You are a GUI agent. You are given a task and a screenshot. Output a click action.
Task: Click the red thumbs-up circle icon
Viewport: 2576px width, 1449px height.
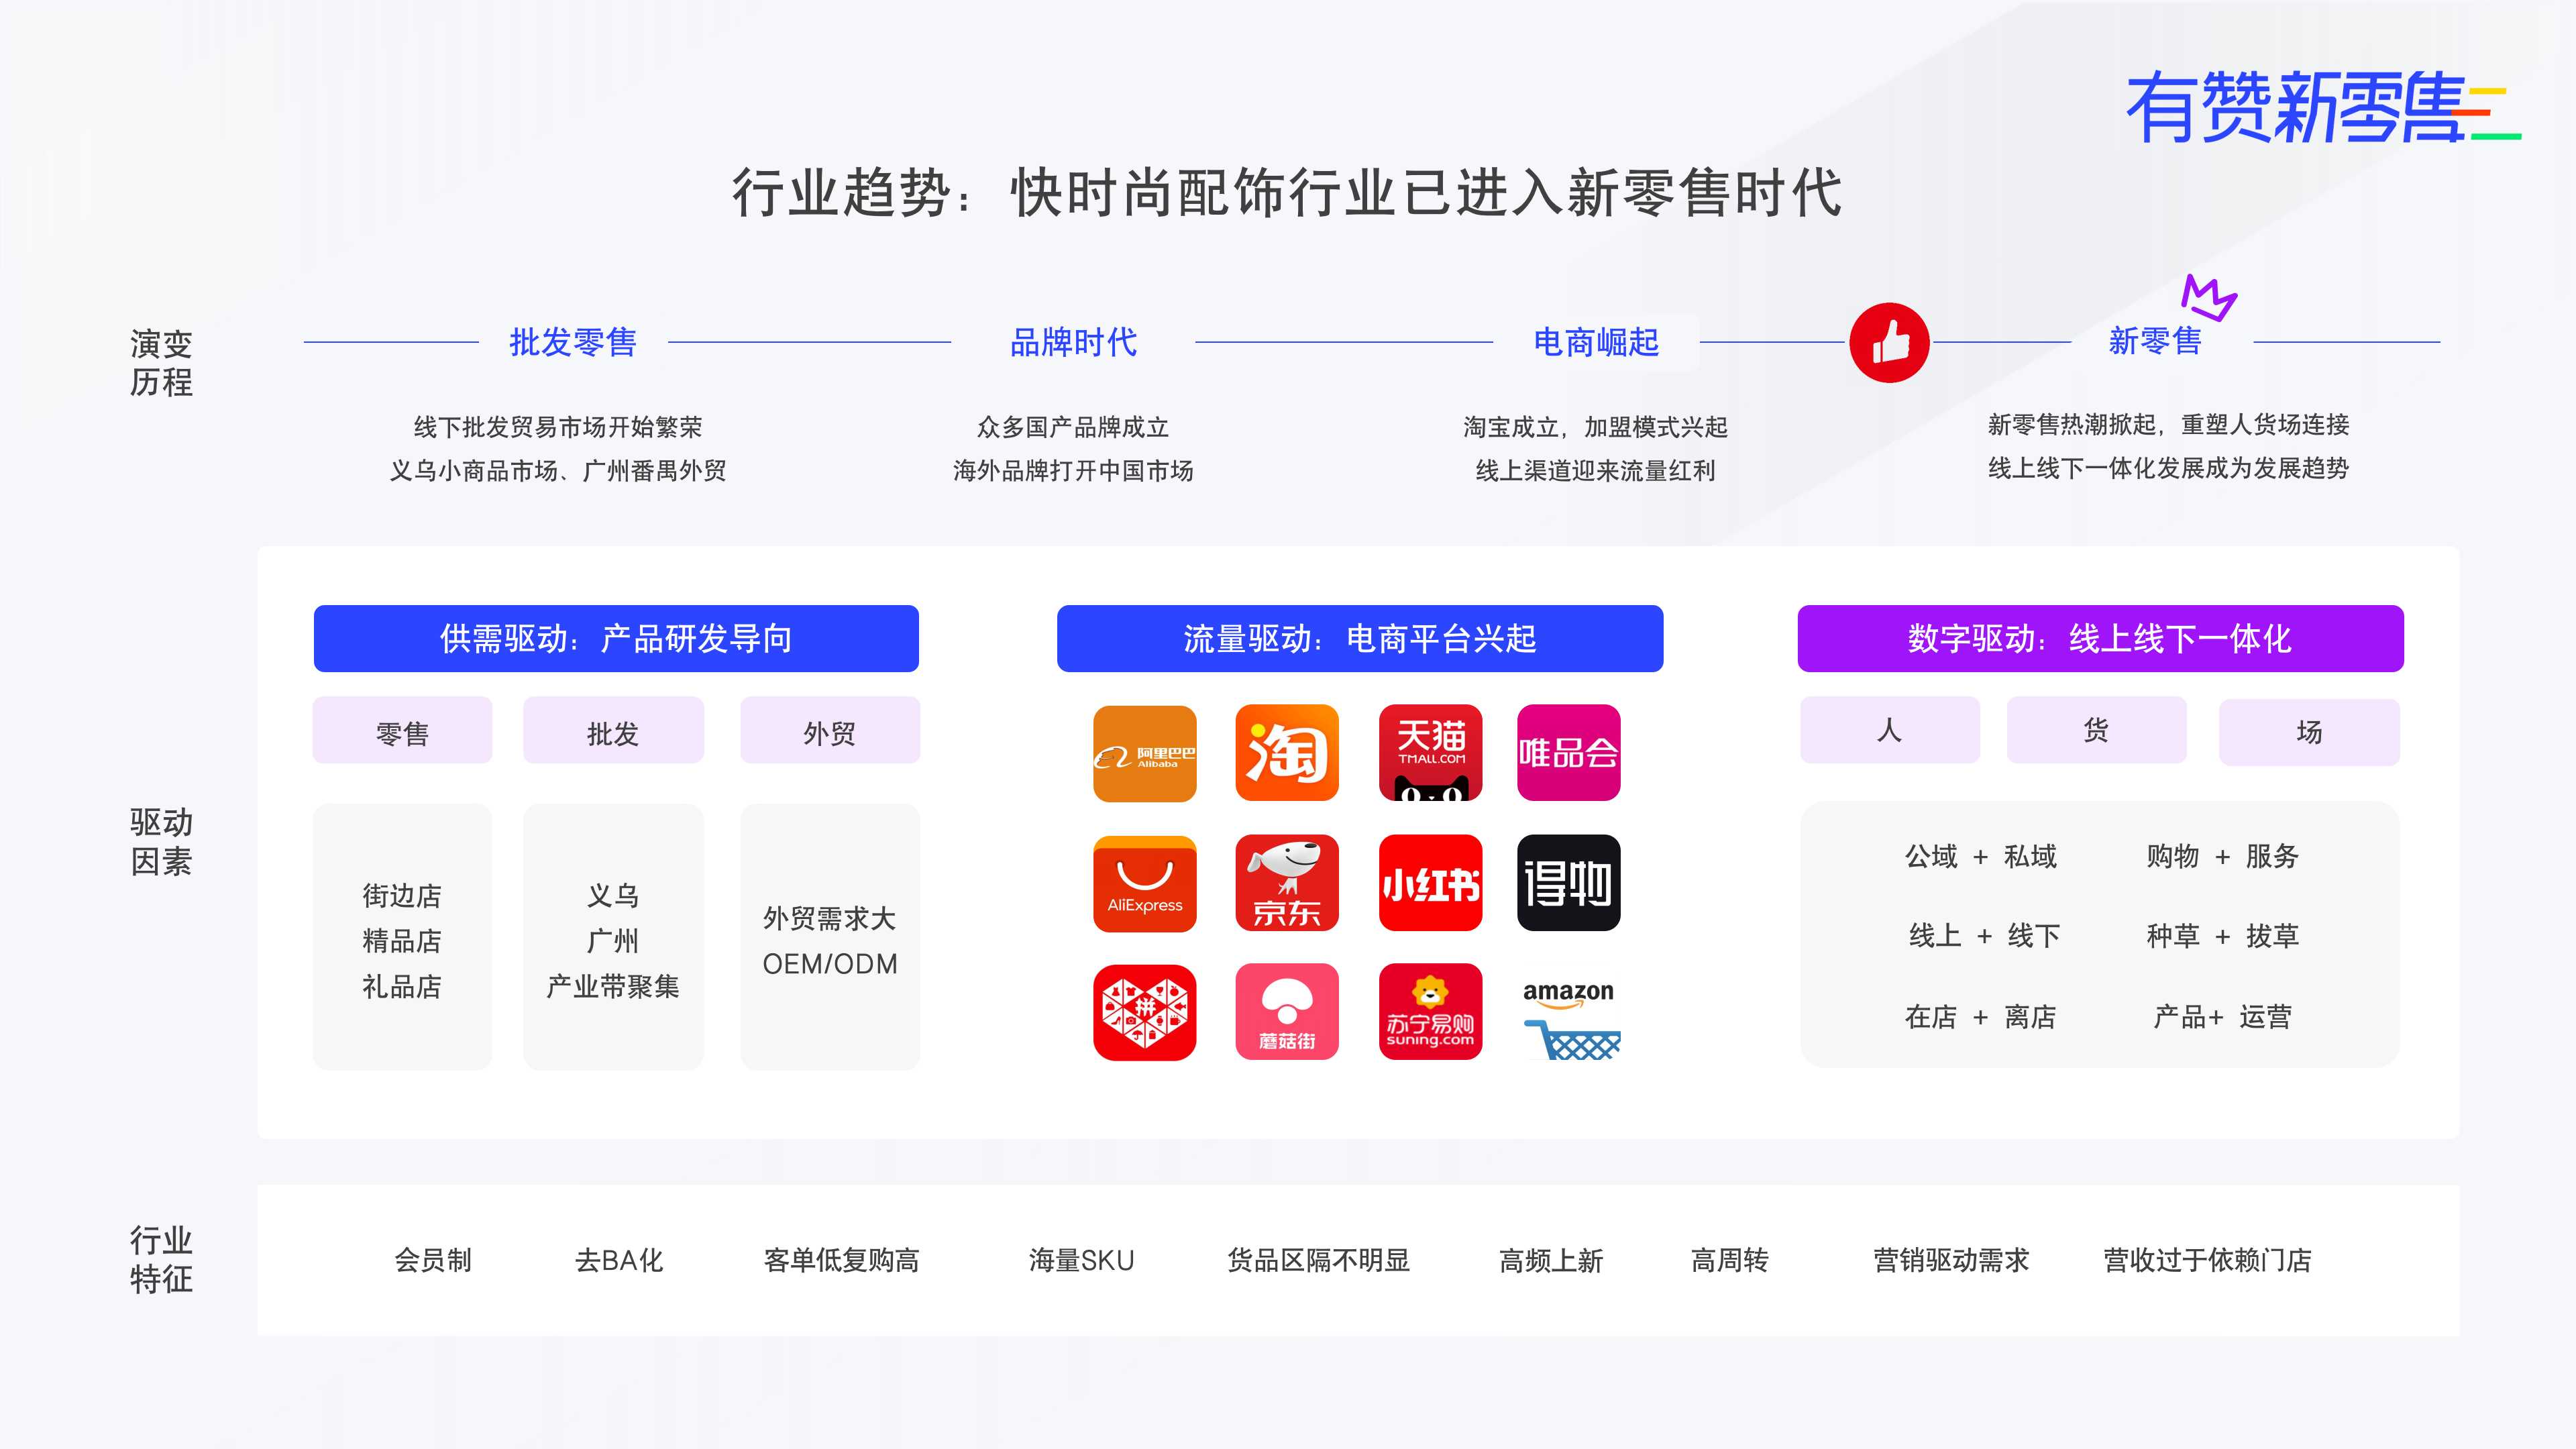(x=1889, y=342)
